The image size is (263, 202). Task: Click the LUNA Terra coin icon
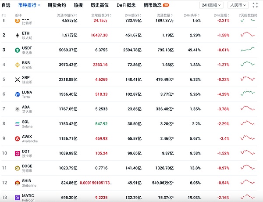click(x=18, y=94)
